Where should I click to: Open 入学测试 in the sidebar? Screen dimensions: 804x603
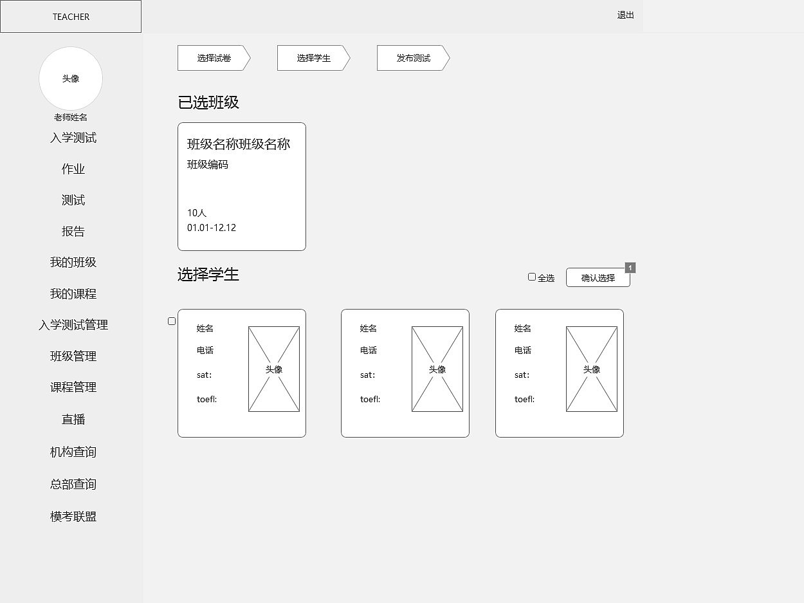(x=72, y=138)
